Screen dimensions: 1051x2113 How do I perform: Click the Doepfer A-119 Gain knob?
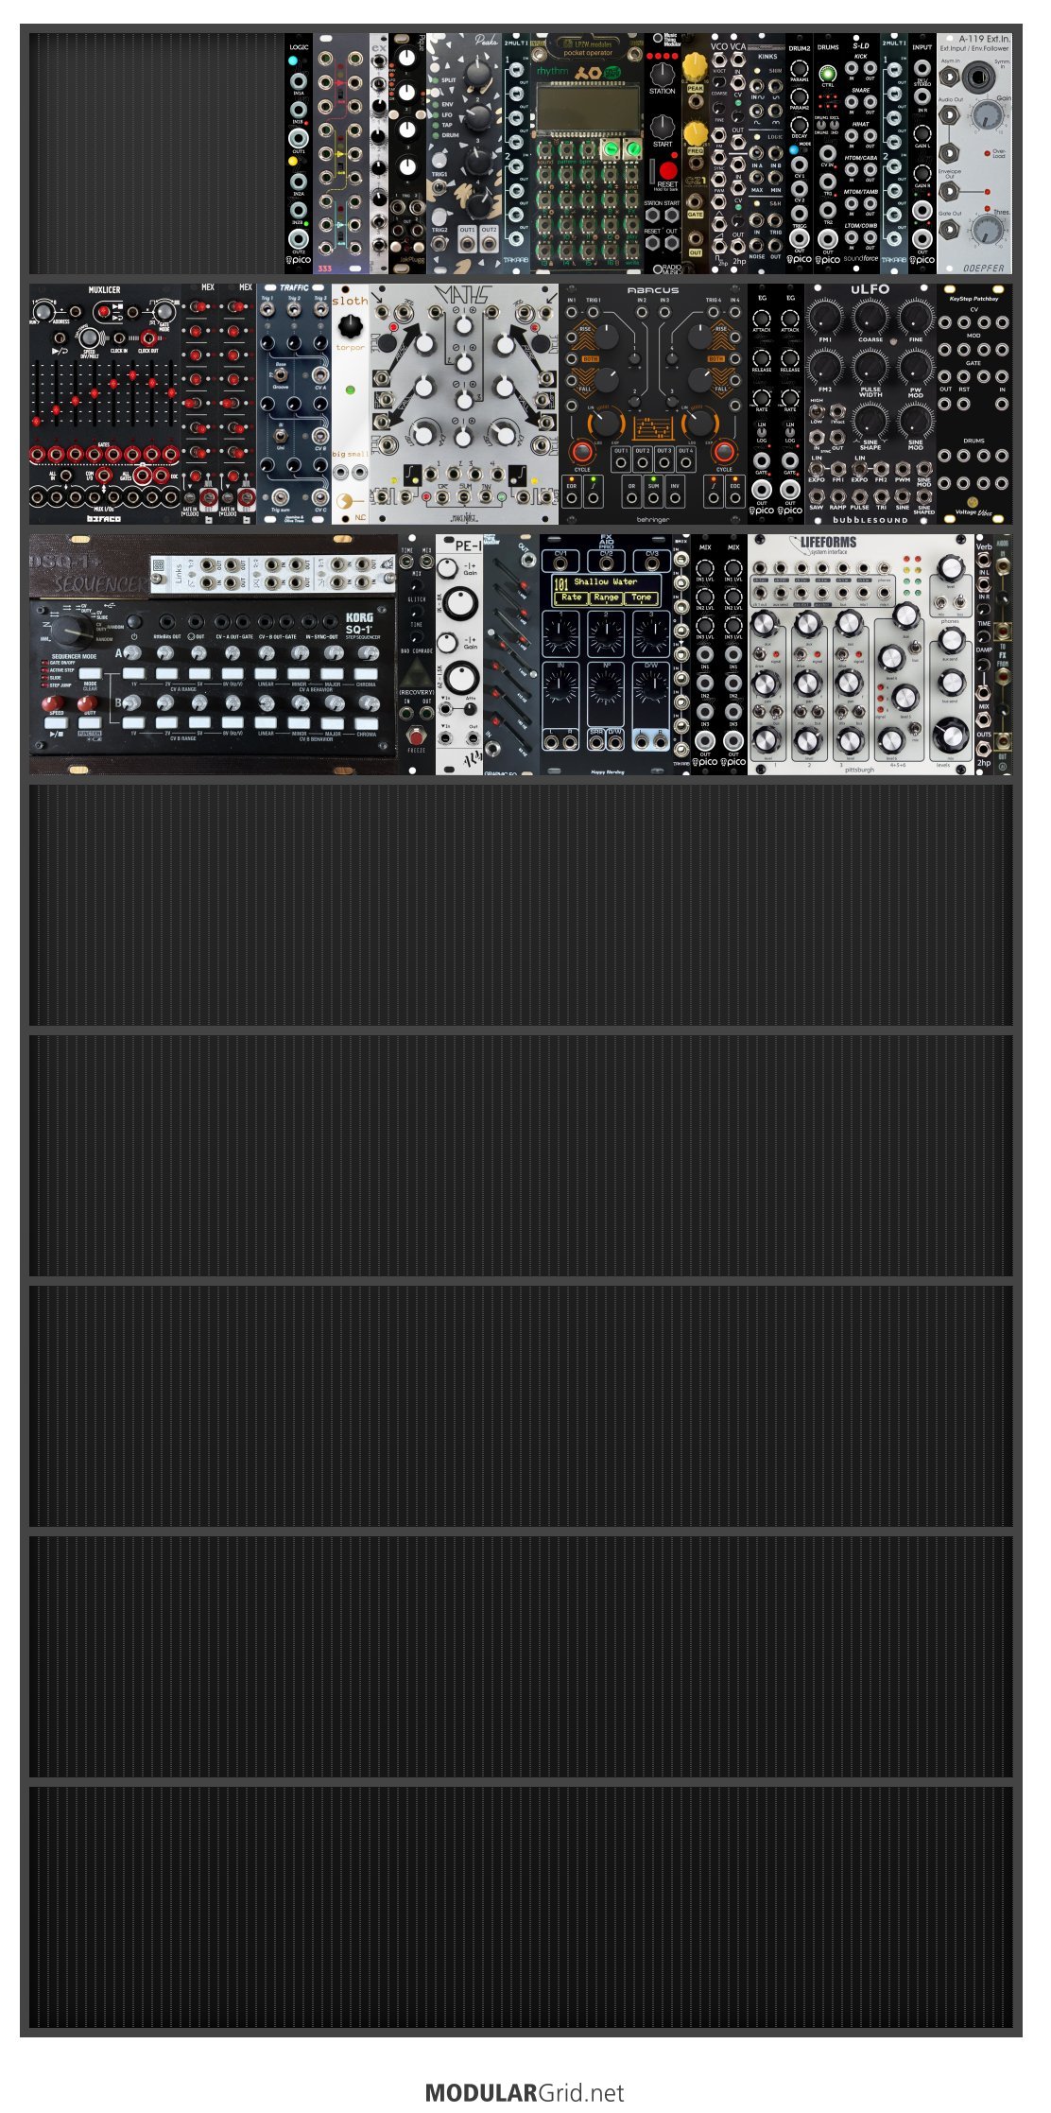(988, 116)
